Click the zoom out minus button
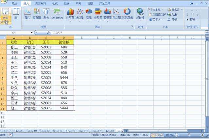The image size is (209, 139). pos(177,135)
